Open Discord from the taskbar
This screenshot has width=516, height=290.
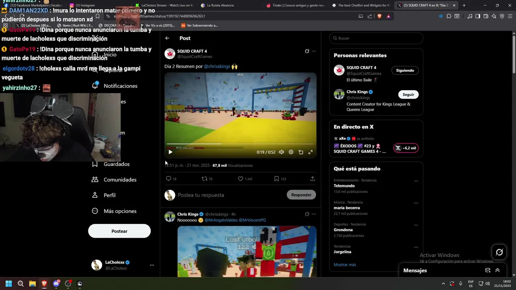[x=56, y=284]
